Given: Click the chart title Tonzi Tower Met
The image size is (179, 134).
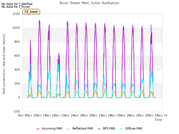Looking at the screenshot, I should tap(89, 3).
